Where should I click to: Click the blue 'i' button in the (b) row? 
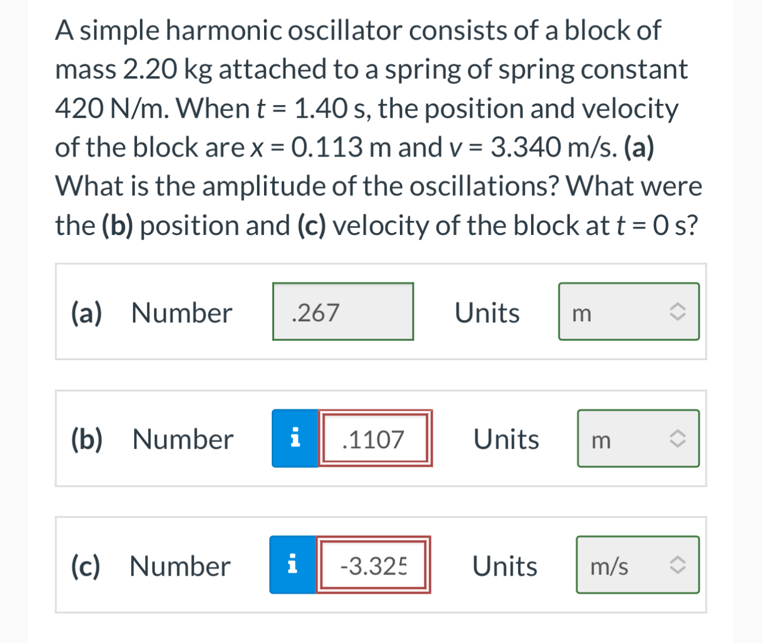point(295,438)
